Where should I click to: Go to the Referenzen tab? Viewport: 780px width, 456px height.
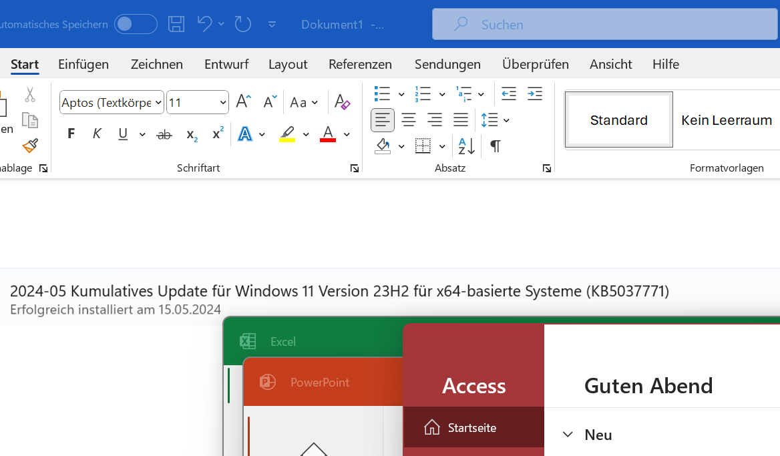(360, 64)
